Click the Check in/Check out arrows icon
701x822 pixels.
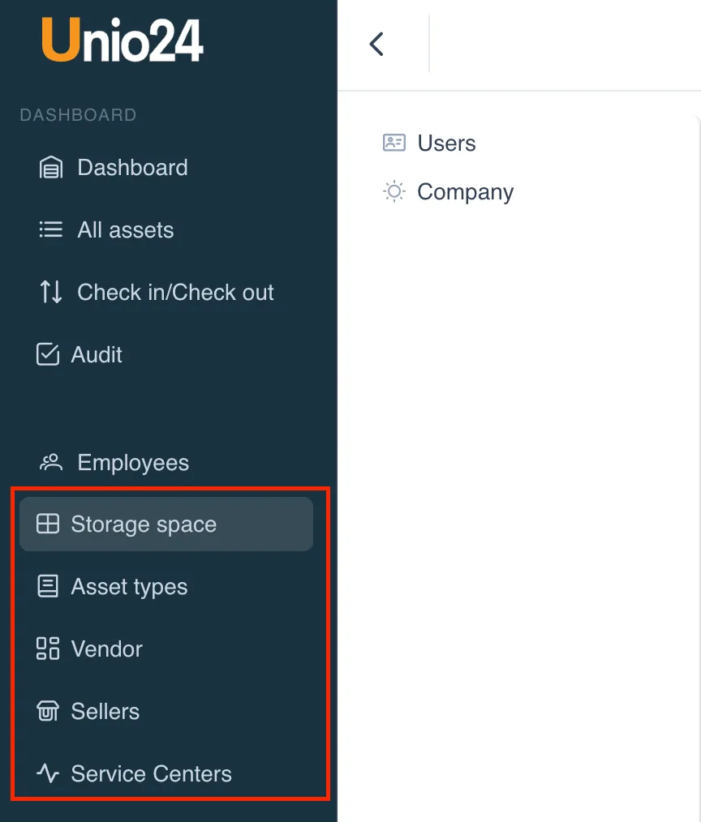tap(51, 292)
